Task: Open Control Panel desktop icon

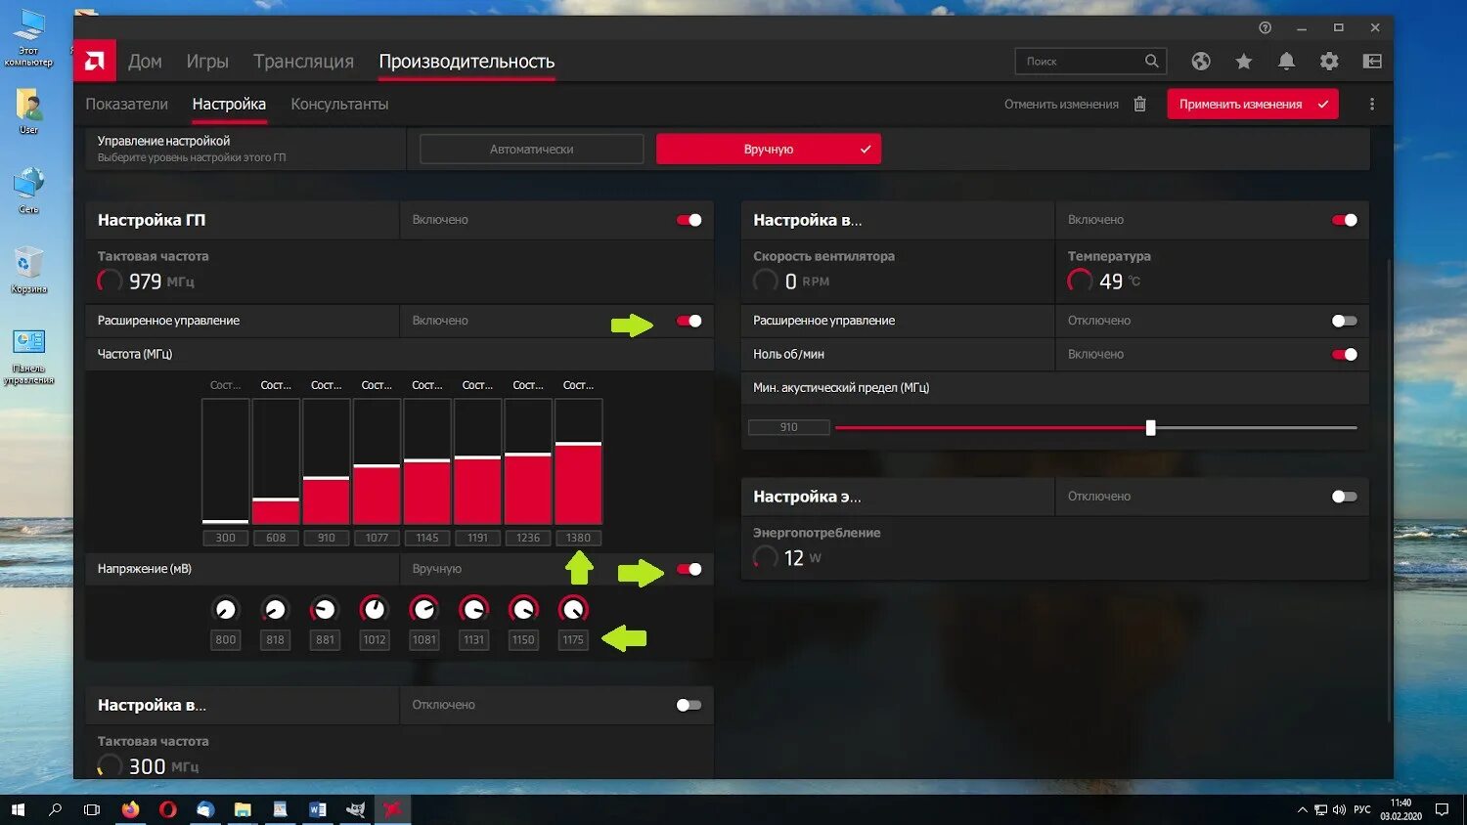Action: (x=28, y=357)
